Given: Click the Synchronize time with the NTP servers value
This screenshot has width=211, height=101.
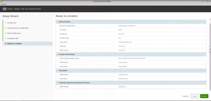Looking at the screenshot, I should point(132,58).
